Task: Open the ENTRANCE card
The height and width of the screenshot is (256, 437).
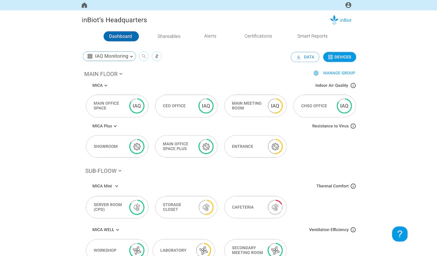Action: point(255,146)
